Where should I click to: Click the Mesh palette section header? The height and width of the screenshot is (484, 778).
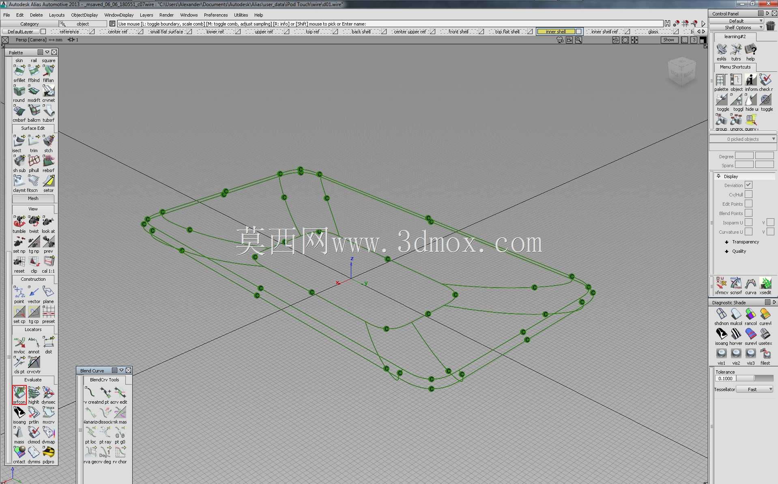click(x=33, y=198)
